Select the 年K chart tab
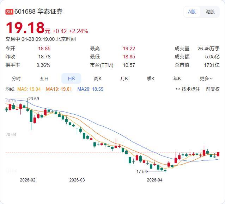Image resolution: width=225 pixels, height=204 pixels. [x=177, y=78]
